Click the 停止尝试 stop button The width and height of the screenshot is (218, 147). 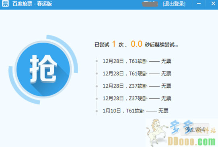[195, 129]
